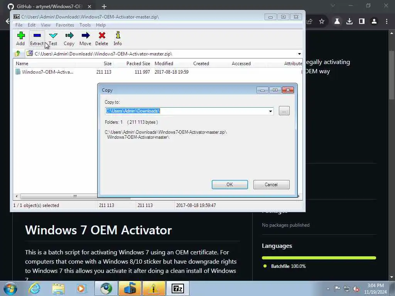Click the Chrome labs flask icon
The width and height of the screenshot is (395, 296).
pos(337,22)
